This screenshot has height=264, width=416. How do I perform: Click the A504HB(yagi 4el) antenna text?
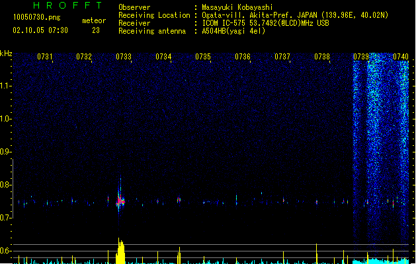233,31
